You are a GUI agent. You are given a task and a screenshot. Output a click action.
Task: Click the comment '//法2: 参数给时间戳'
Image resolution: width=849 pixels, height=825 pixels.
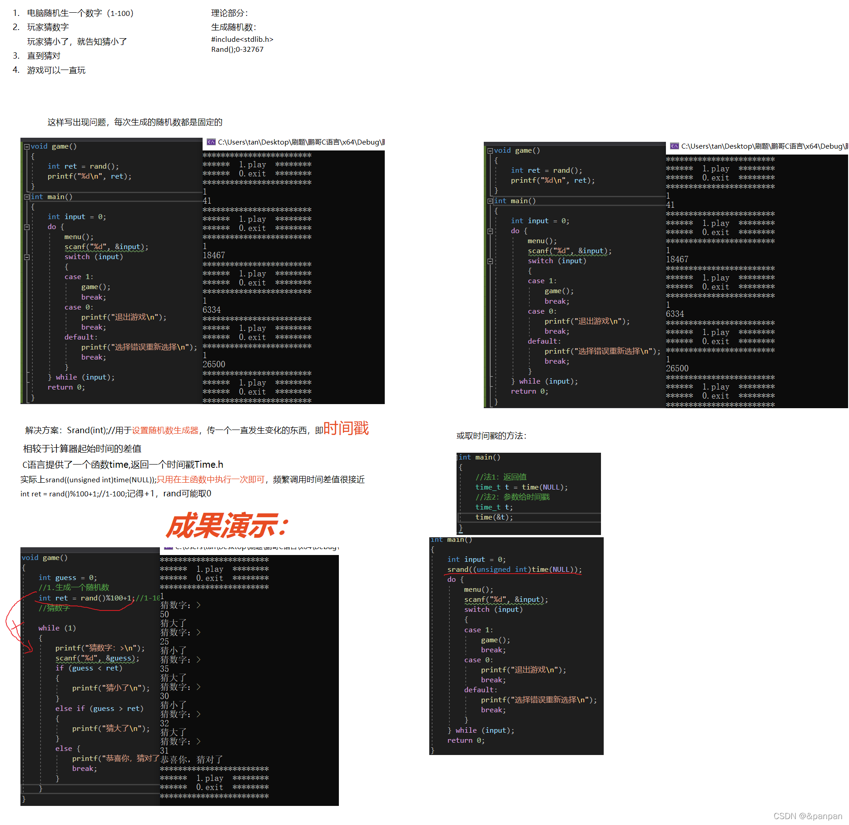[512, 497]
